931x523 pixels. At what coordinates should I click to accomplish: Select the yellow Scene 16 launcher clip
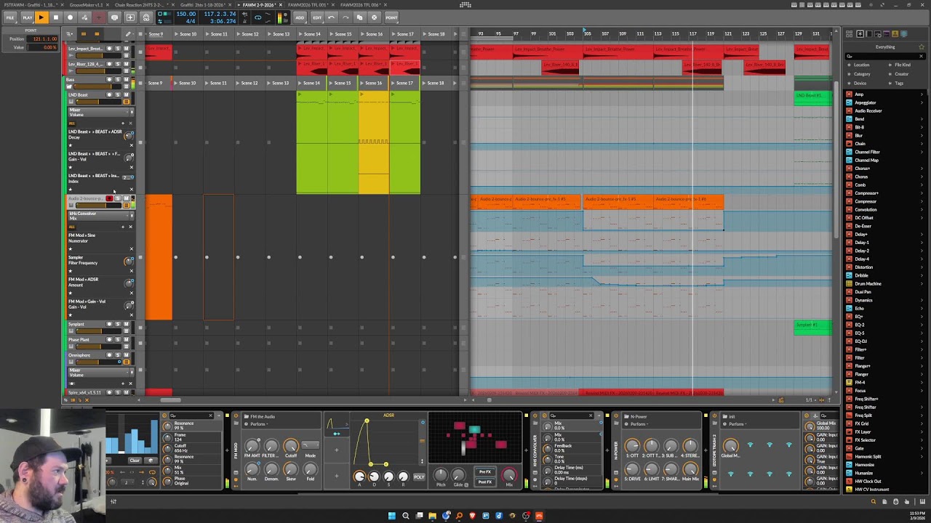374,142
